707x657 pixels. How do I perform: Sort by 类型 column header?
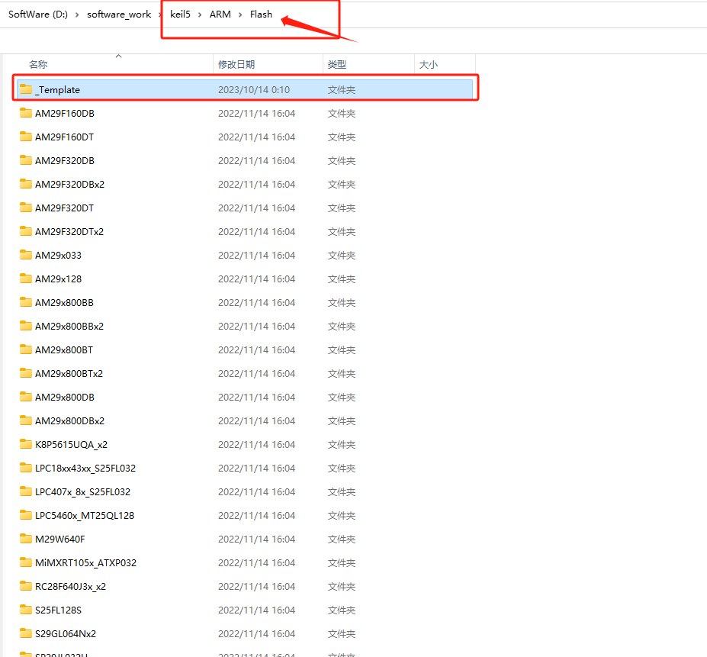tap(337, 65)
